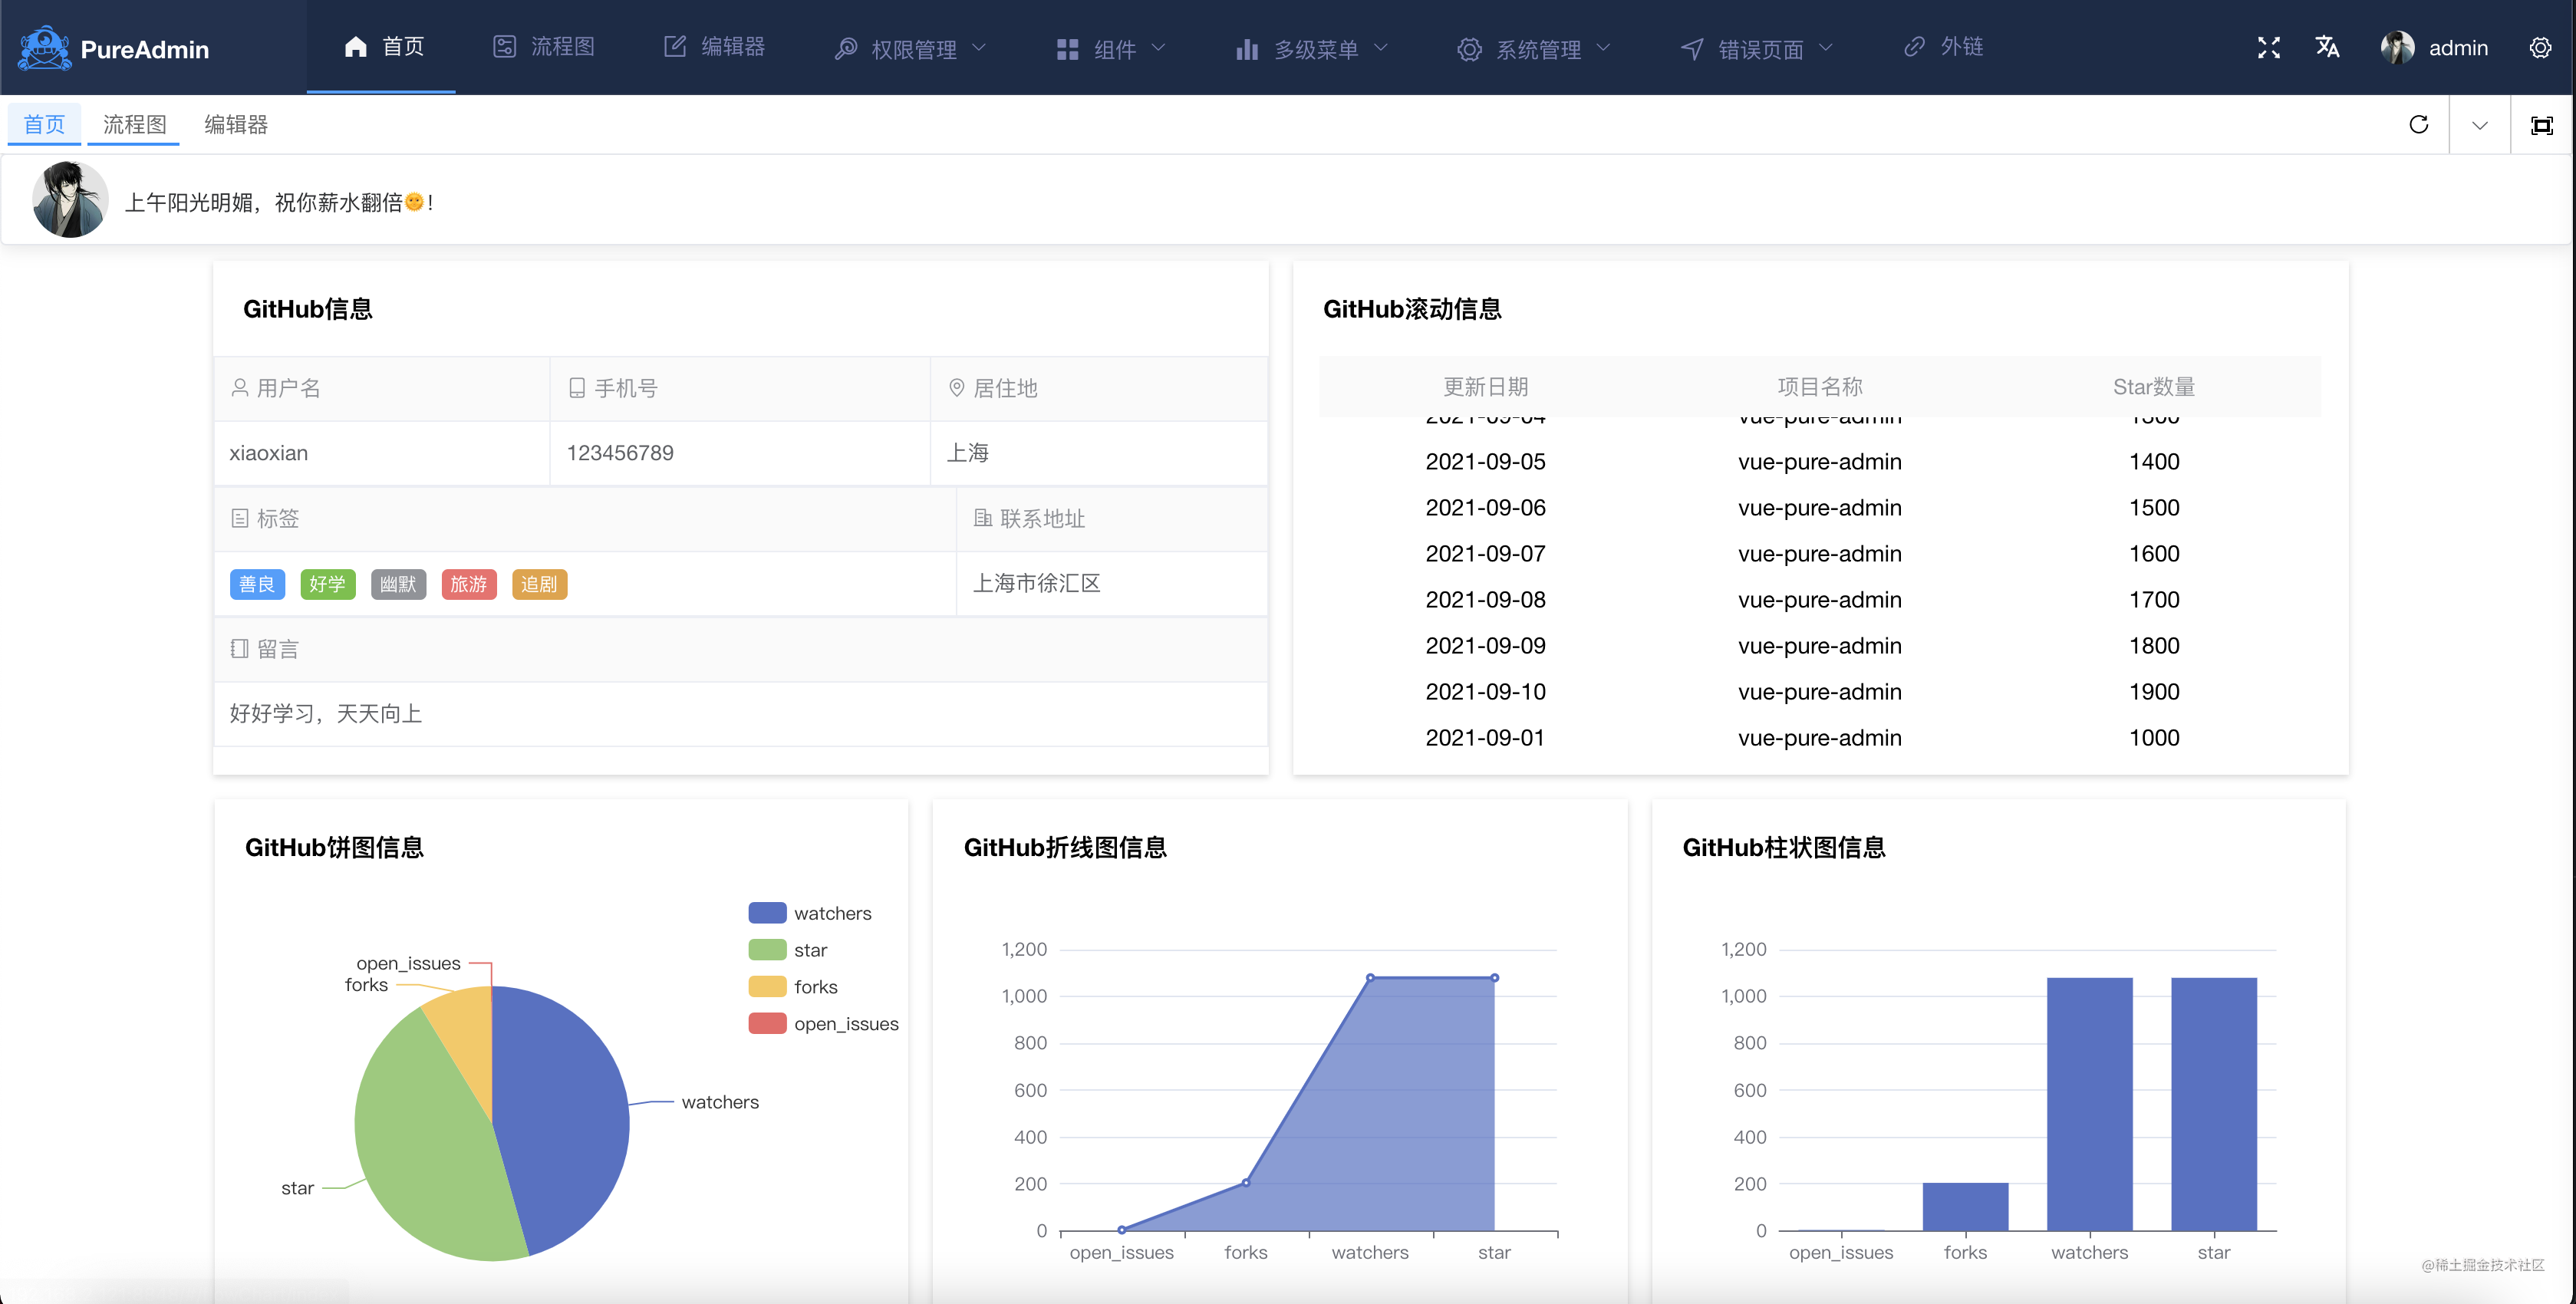Click the phone icon next to 手机号
The width and height of the screenshot is (2576, 1304).
(x=577, y=387)
